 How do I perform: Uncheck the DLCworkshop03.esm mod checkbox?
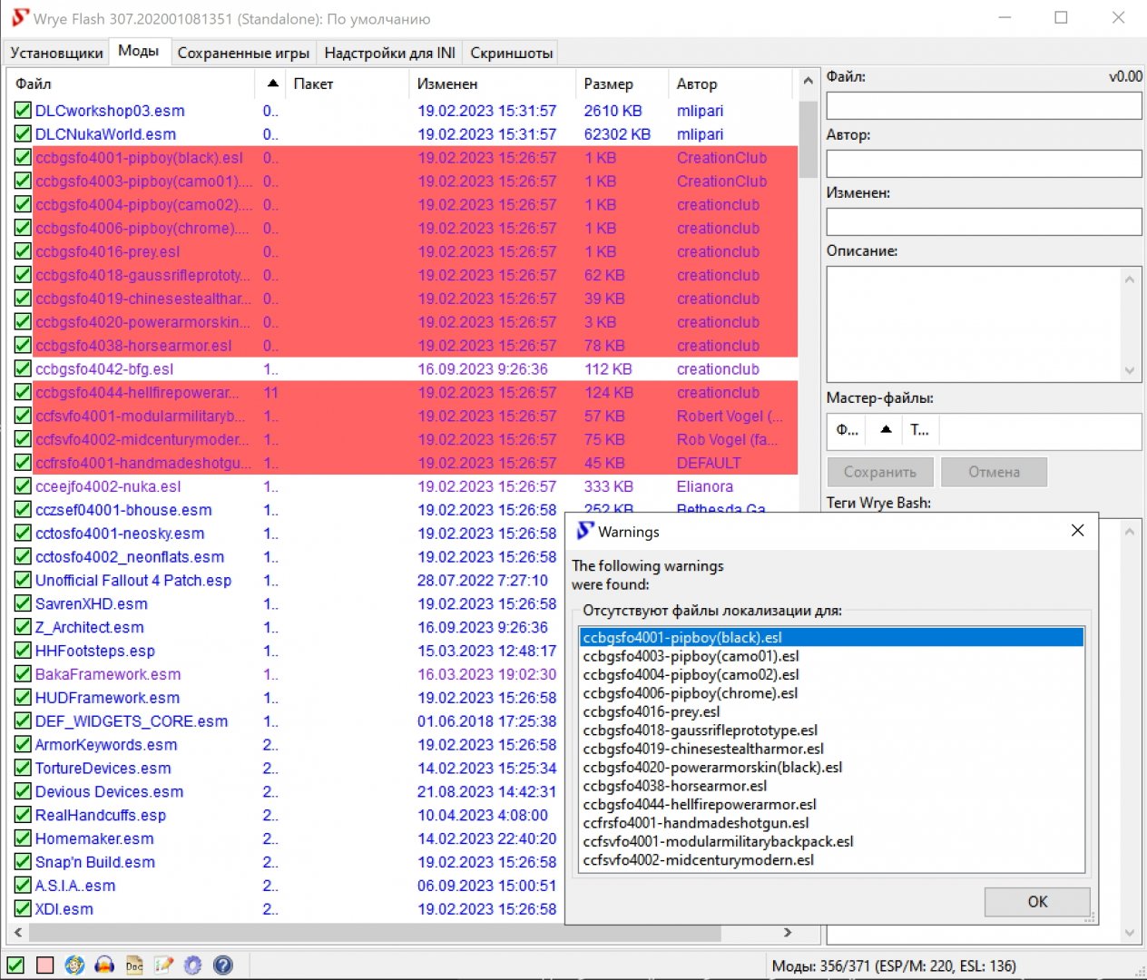(x=23, y=111)
